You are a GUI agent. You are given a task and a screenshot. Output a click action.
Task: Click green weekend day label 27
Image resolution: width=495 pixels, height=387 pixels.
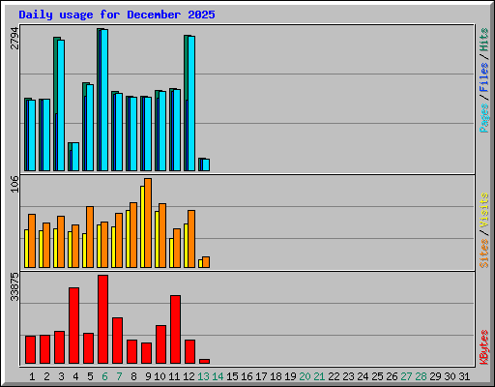[406, 376]
